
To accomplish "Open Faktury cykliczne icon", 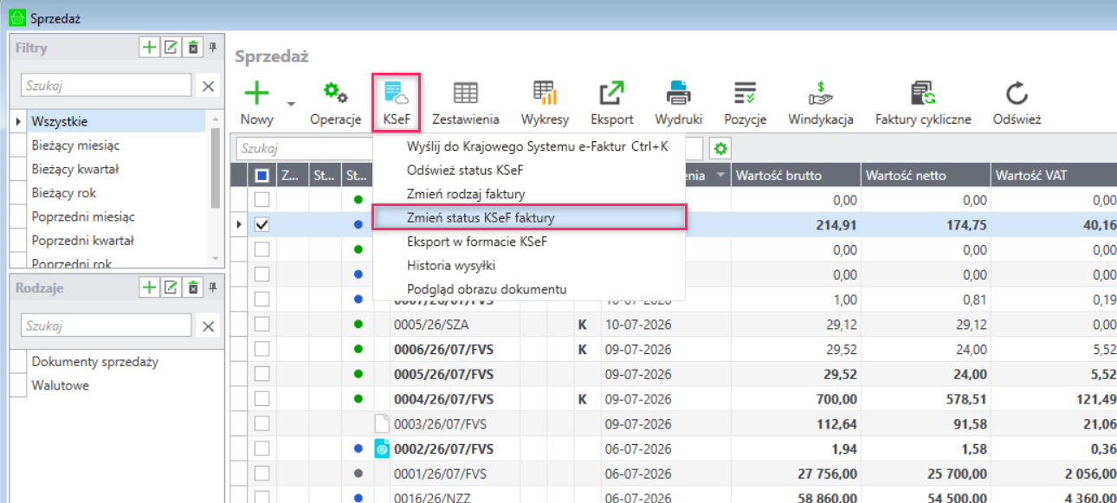I will click(x=922, y=93).
